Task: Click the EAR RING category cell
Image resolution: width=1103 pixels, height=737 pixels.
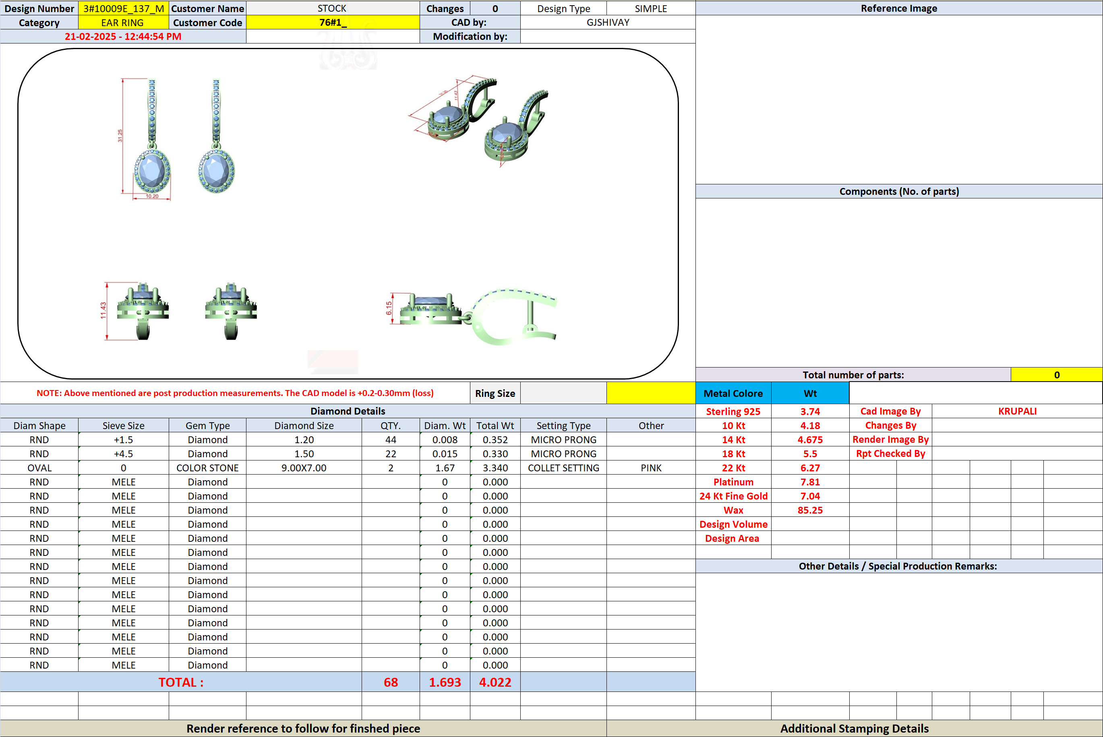Action: pos(124,23)
